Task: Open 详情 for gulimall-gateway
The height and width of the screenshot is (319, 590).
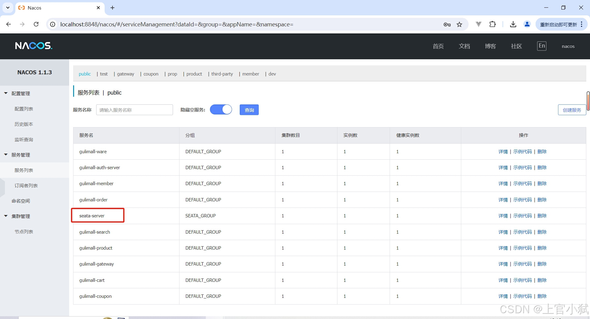Action: (503, 264)
